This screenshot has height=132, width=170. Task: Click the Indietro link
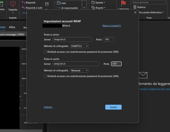[48, 107]
